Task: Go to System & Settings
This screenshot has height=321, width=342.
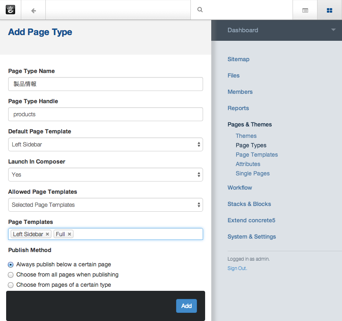Action: [x=252, y=237]
